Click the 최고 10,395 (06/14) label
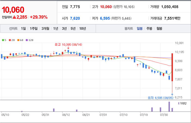Screen dimensions: 191x123 pos(68,45)
